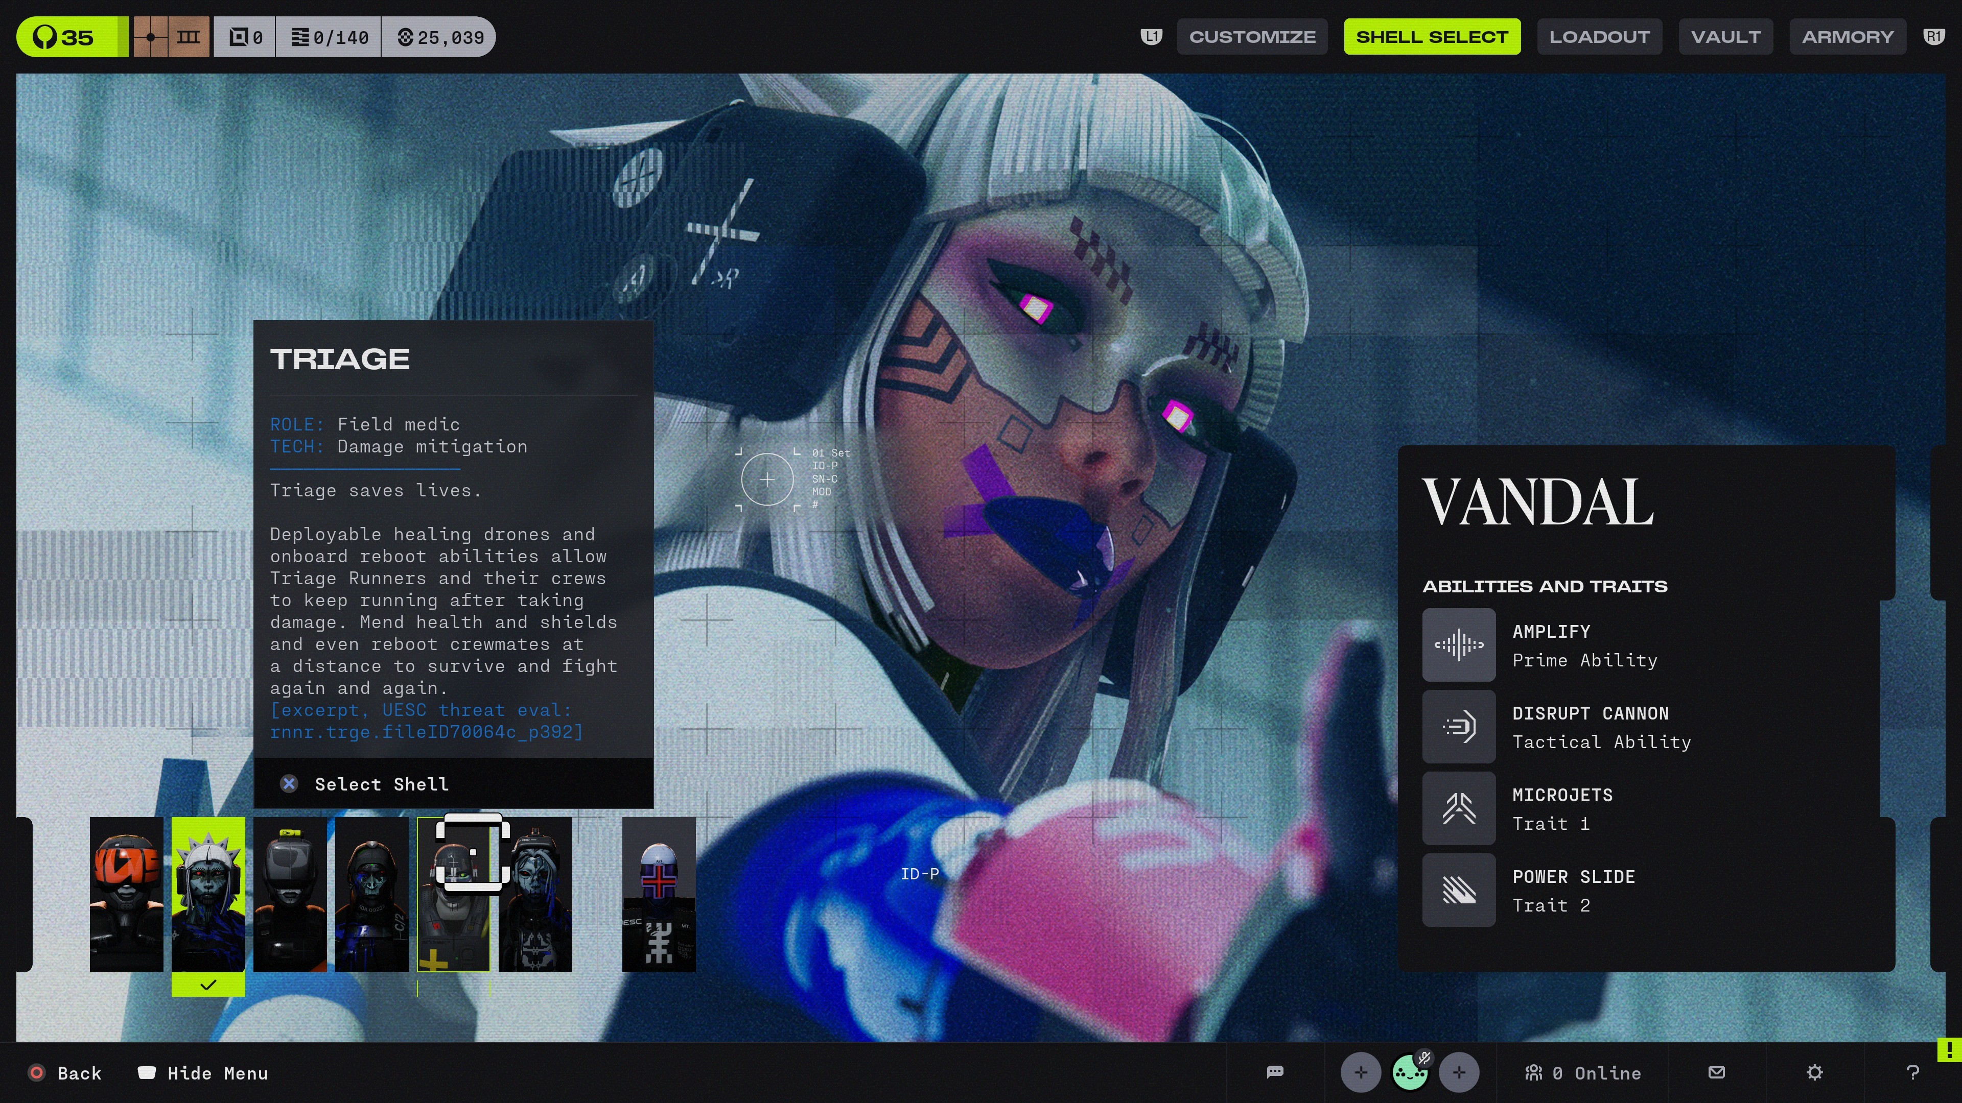1962x1103 pixels.
Task: Click the help question mark icon
Action: tap(1912, 1072)
